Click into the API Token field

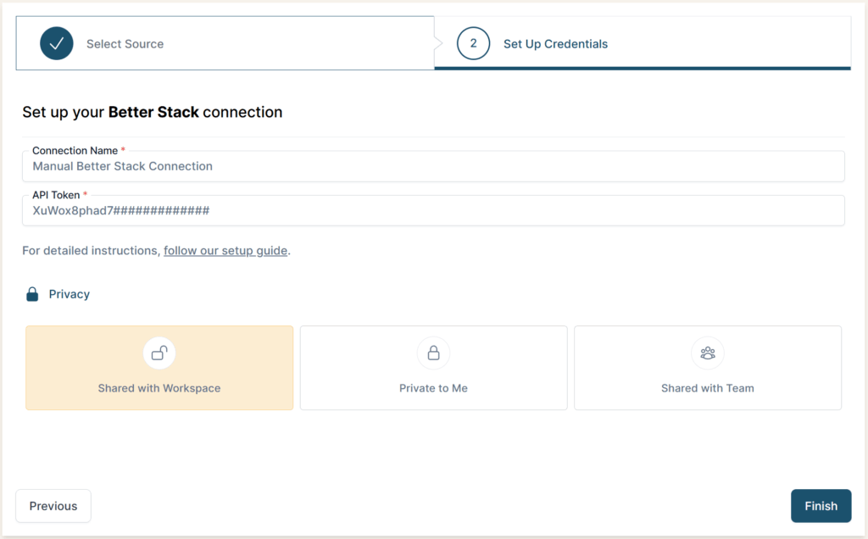pyautogui.click(x=433, y=211)
